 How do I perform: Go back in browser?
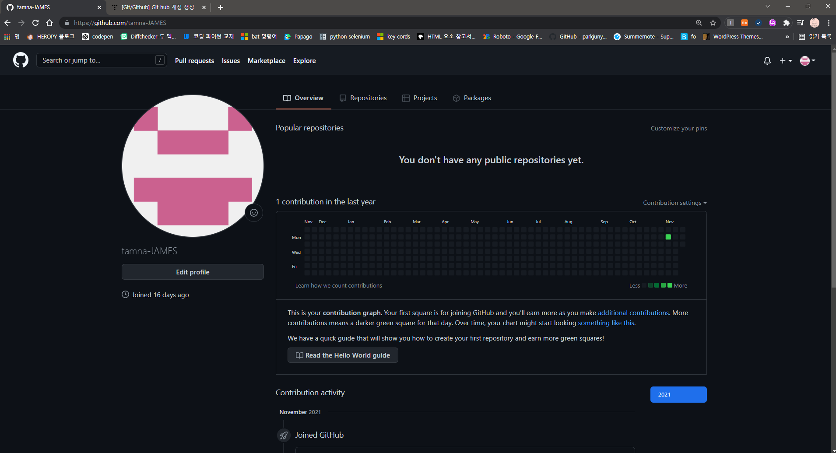7,23
